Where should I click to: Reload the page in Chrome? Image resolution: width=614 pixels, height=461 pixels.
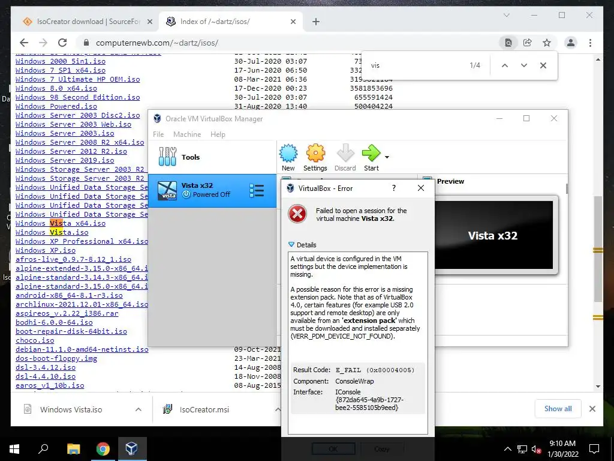point(62,43)
